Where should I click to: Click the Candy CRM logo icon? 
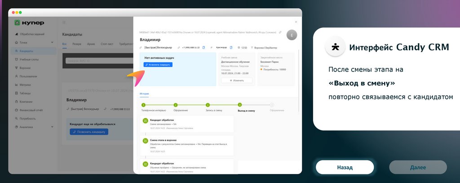pyautogui.click(x=335, y=47)
